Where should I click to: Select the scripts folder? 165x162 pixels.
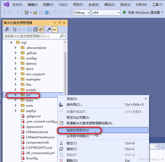coord(31,90)
